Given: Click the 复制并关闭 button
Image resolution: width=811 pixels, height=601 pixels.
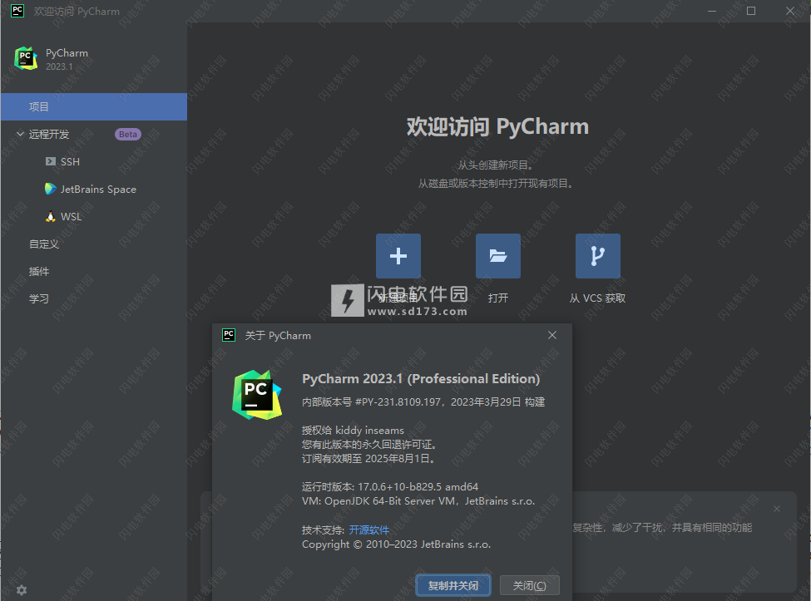Looking at the screenshot, I should point(453,585).
